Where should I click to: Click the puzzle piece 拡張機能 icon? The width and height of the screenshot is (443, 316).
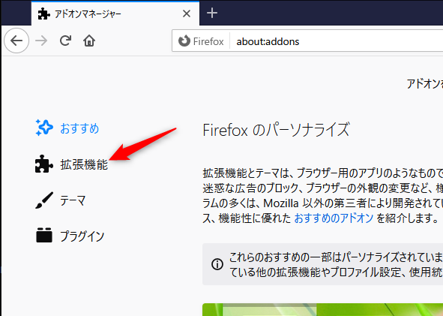click(x=43, y=164)
